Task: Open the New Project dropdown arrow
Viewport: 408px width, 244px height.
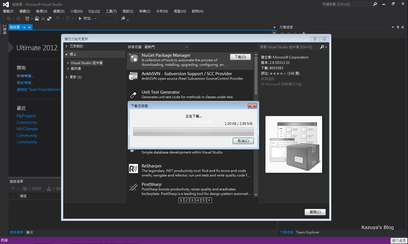Action: 32,19
